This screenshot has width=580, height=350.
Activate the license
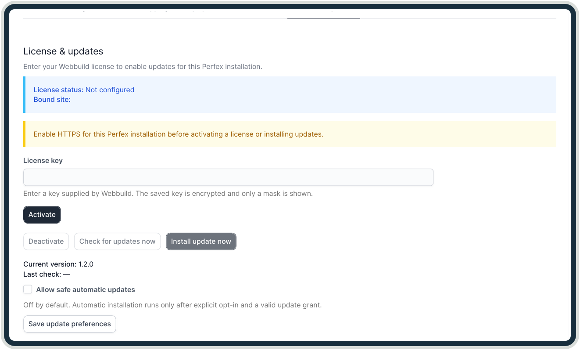42,215
